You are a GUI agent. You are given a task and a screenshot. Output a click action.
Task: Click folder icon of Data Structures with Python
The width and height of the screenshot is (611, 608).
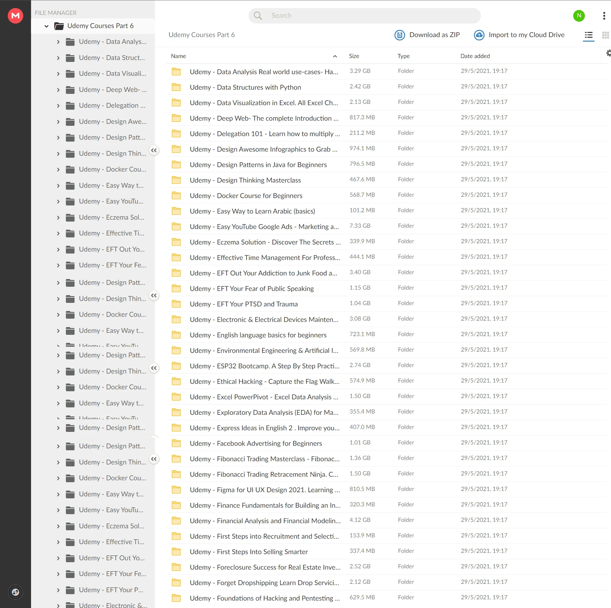pyautogui.click(x=176, y=87)
